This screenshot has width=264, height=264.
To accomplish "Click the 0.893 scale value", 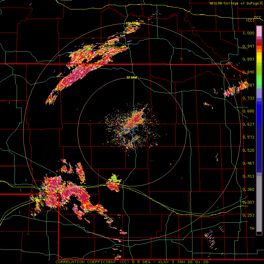I will [x=248, y=59].
